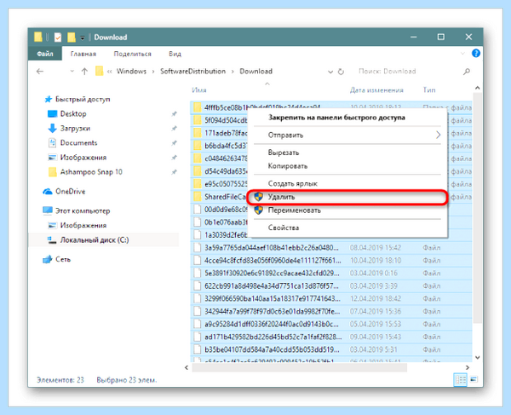The image size is (511, 415).
Task: Expand the Отправить submenu arrow
Action: tap(438, 135)
